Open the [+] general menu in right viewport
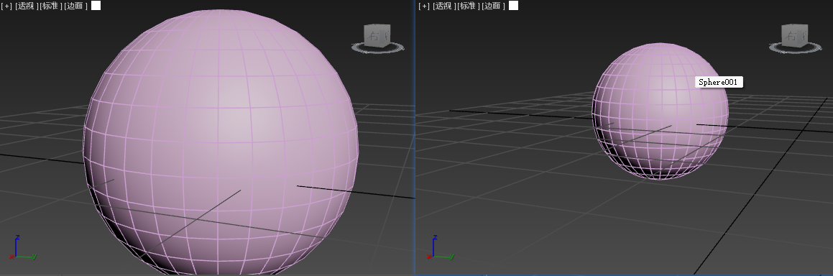 pos(424,6)
